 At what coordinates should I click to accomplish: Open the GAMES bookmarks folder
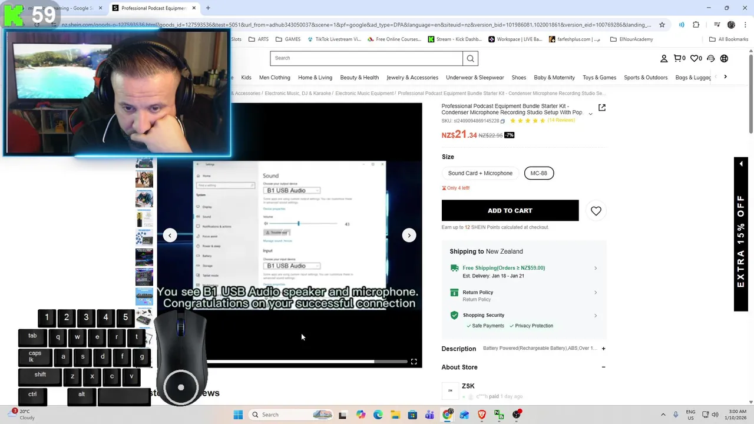pos(287,39)
